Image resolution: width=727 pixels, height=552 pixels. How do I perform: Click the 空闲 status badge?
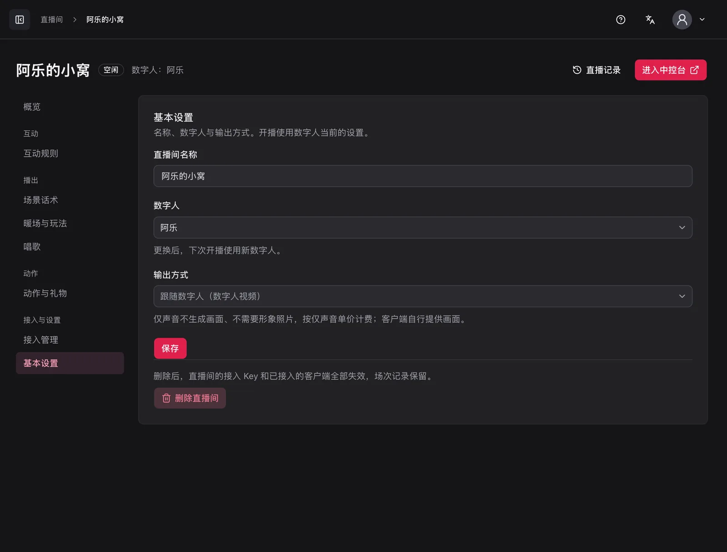pyautogui.click(x=111, y=70)
